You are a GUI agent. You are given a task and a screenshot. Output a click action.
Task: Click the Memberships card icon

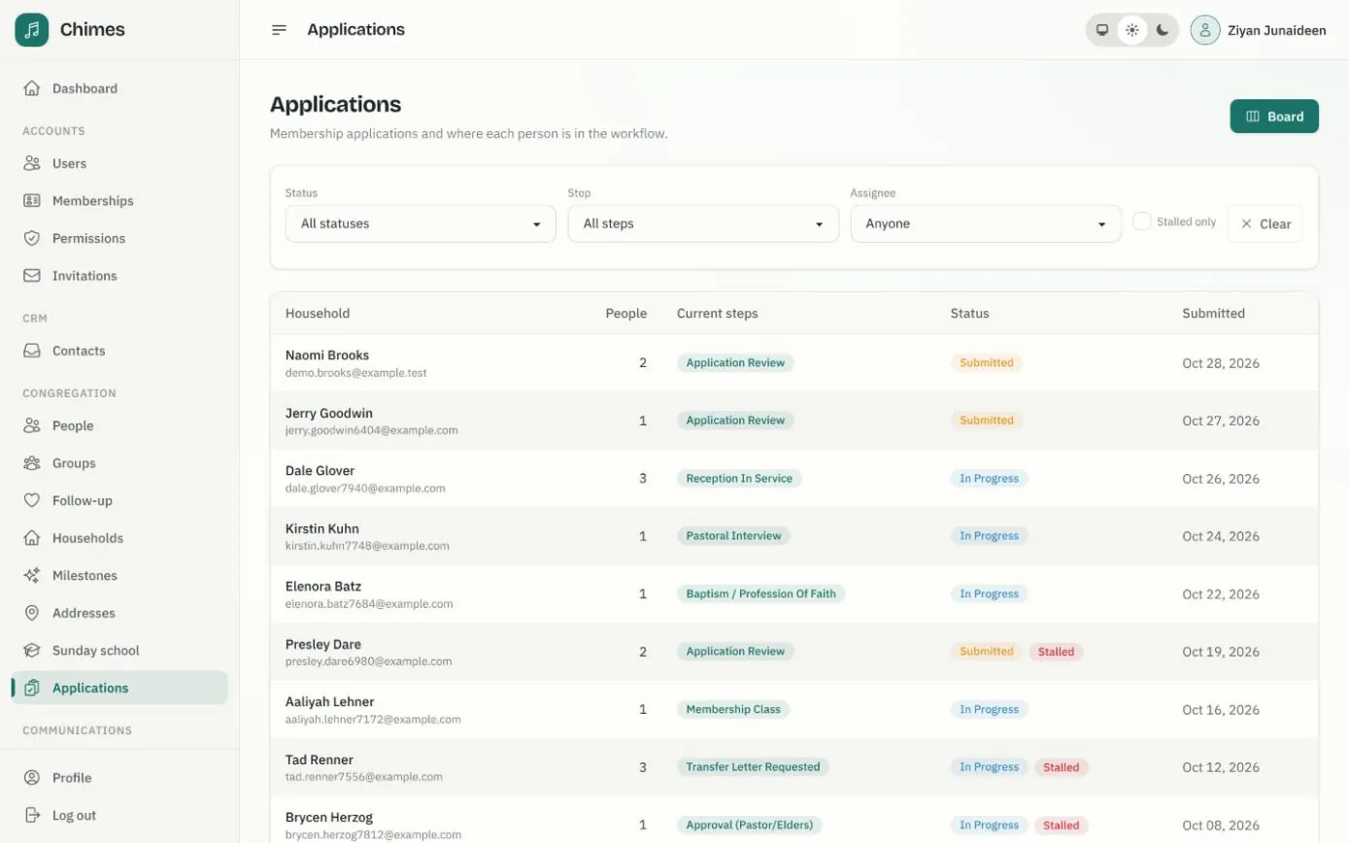click(32, 201)
